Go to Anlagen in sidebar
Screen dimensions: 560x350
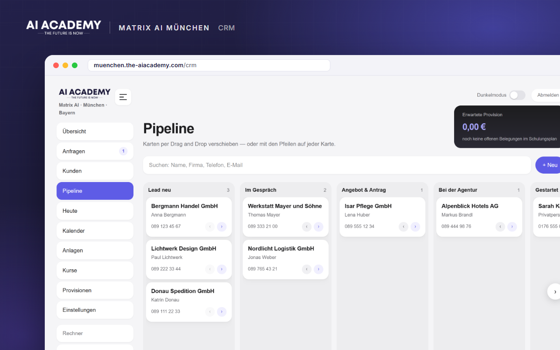(95, 251)
